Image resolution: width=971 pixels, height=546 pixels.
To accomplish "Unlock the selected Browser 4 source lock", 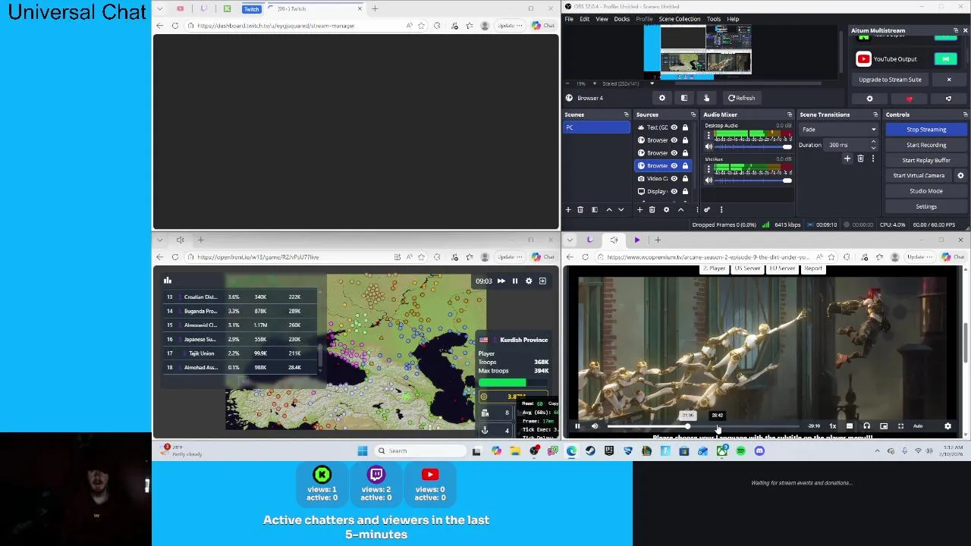I will click(685, 165).
